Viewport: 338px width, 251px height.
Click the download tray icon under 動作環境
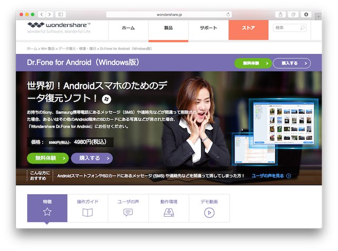(169, 213)
